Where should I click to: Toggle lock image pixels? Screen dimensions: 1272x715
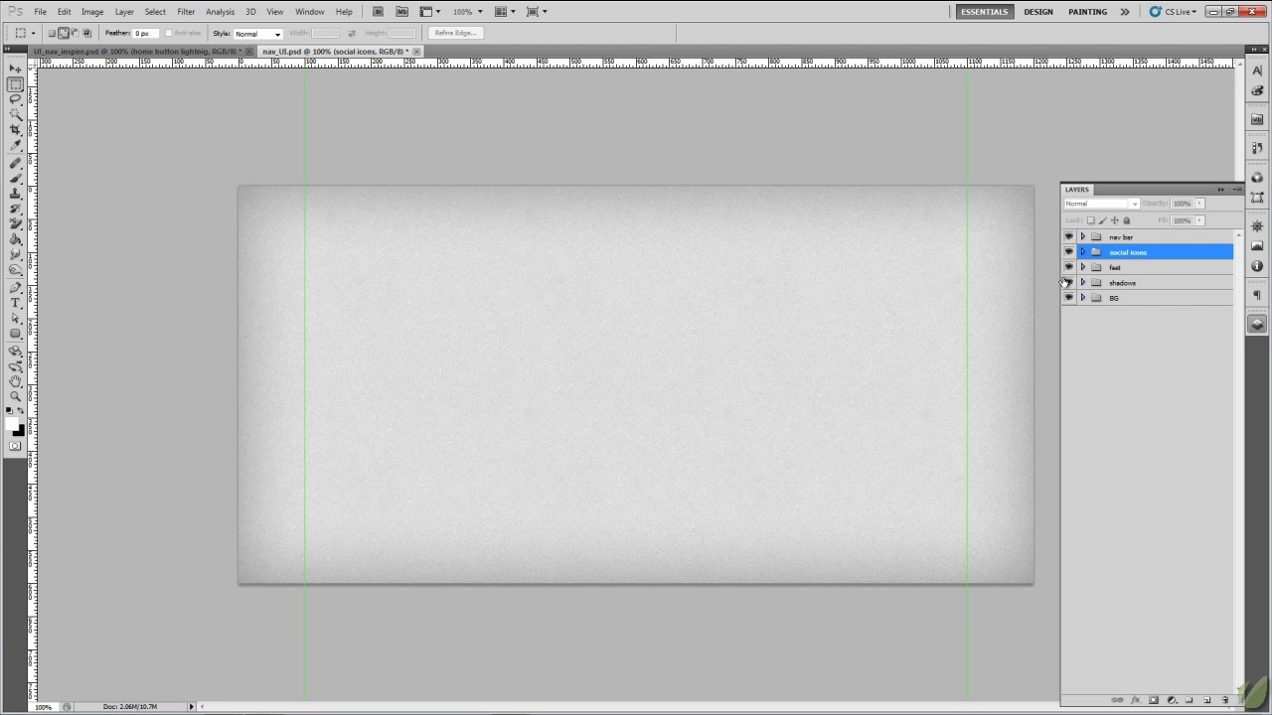1102,220
